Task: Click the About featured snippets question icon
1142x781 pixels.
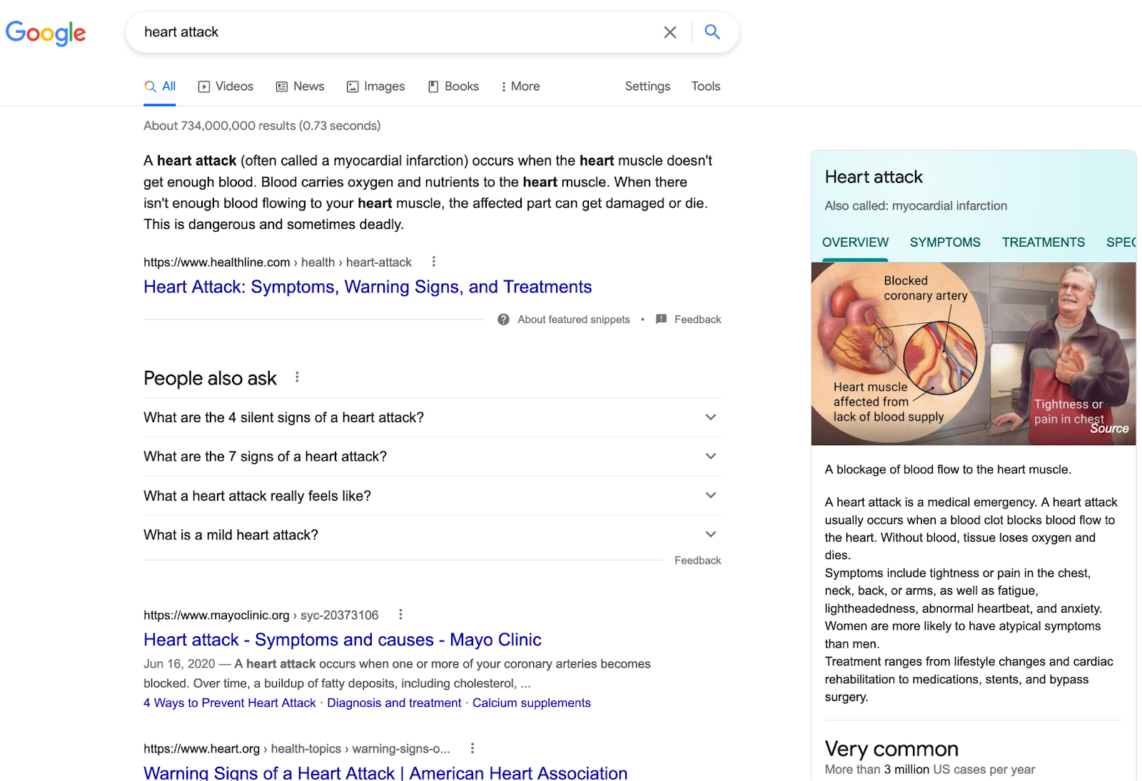Action: pyautogui.click(x=503, y=320)
